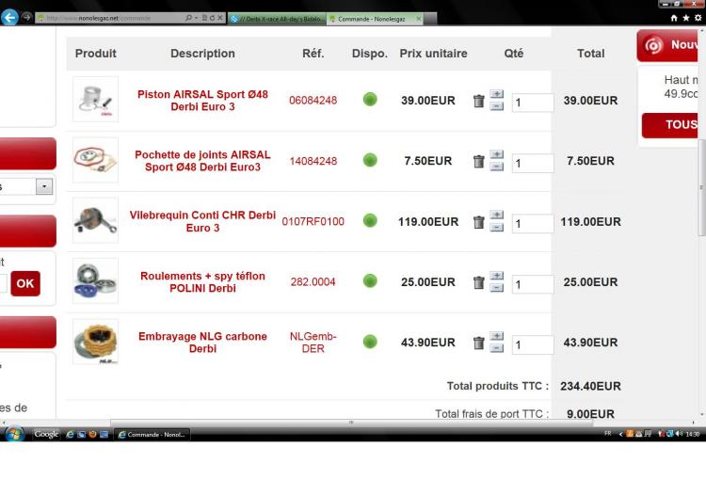Open the search dropdown in the address bar
Image resolution: width=706 pixels, height=479 pixels.
point(196,18)
